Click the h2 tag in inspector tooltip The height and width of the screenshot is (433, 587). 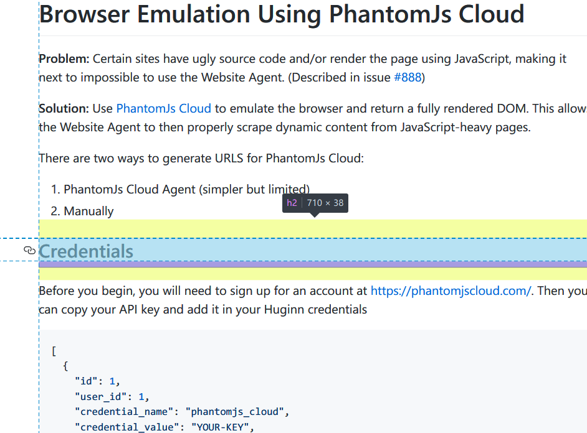coord(292,203)
